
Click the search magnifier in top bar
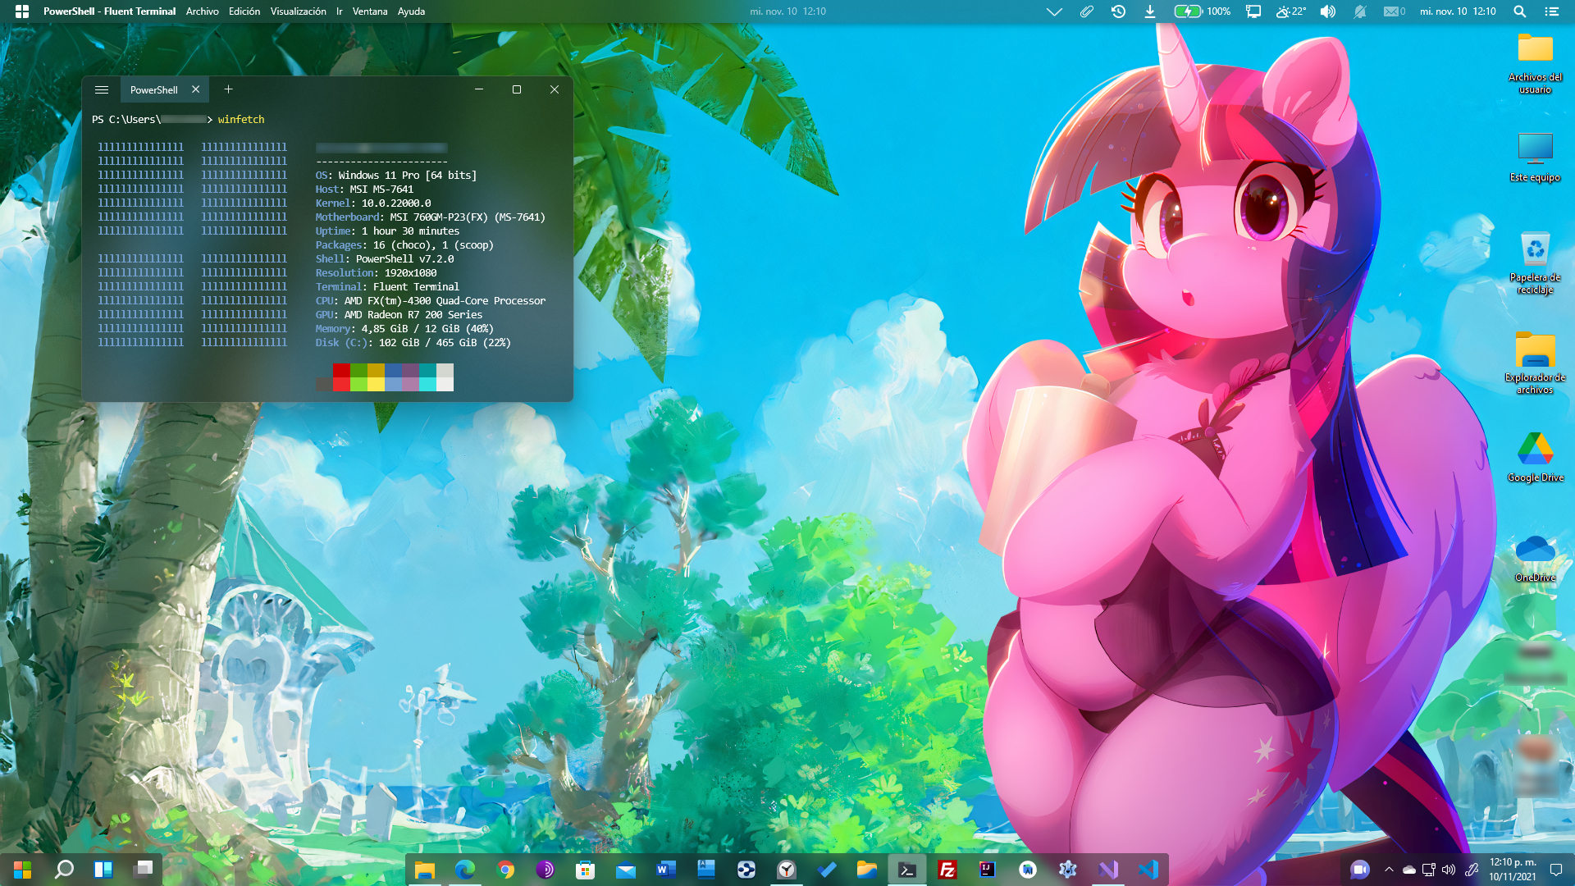click(x=1519, y=11)
